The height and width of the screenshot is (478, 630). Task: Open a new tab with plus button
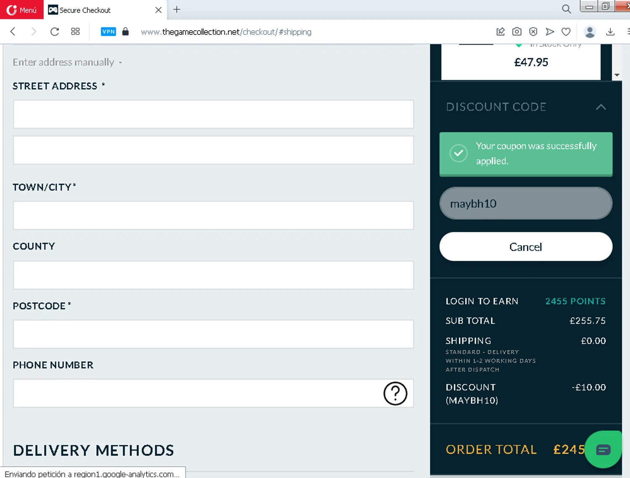pos(177,9)
